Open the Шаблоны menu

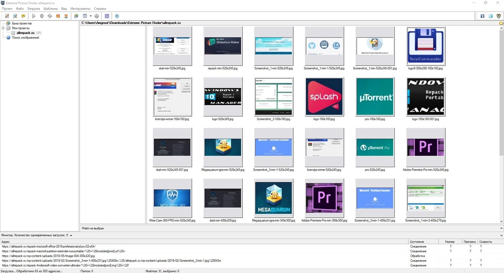50,8
